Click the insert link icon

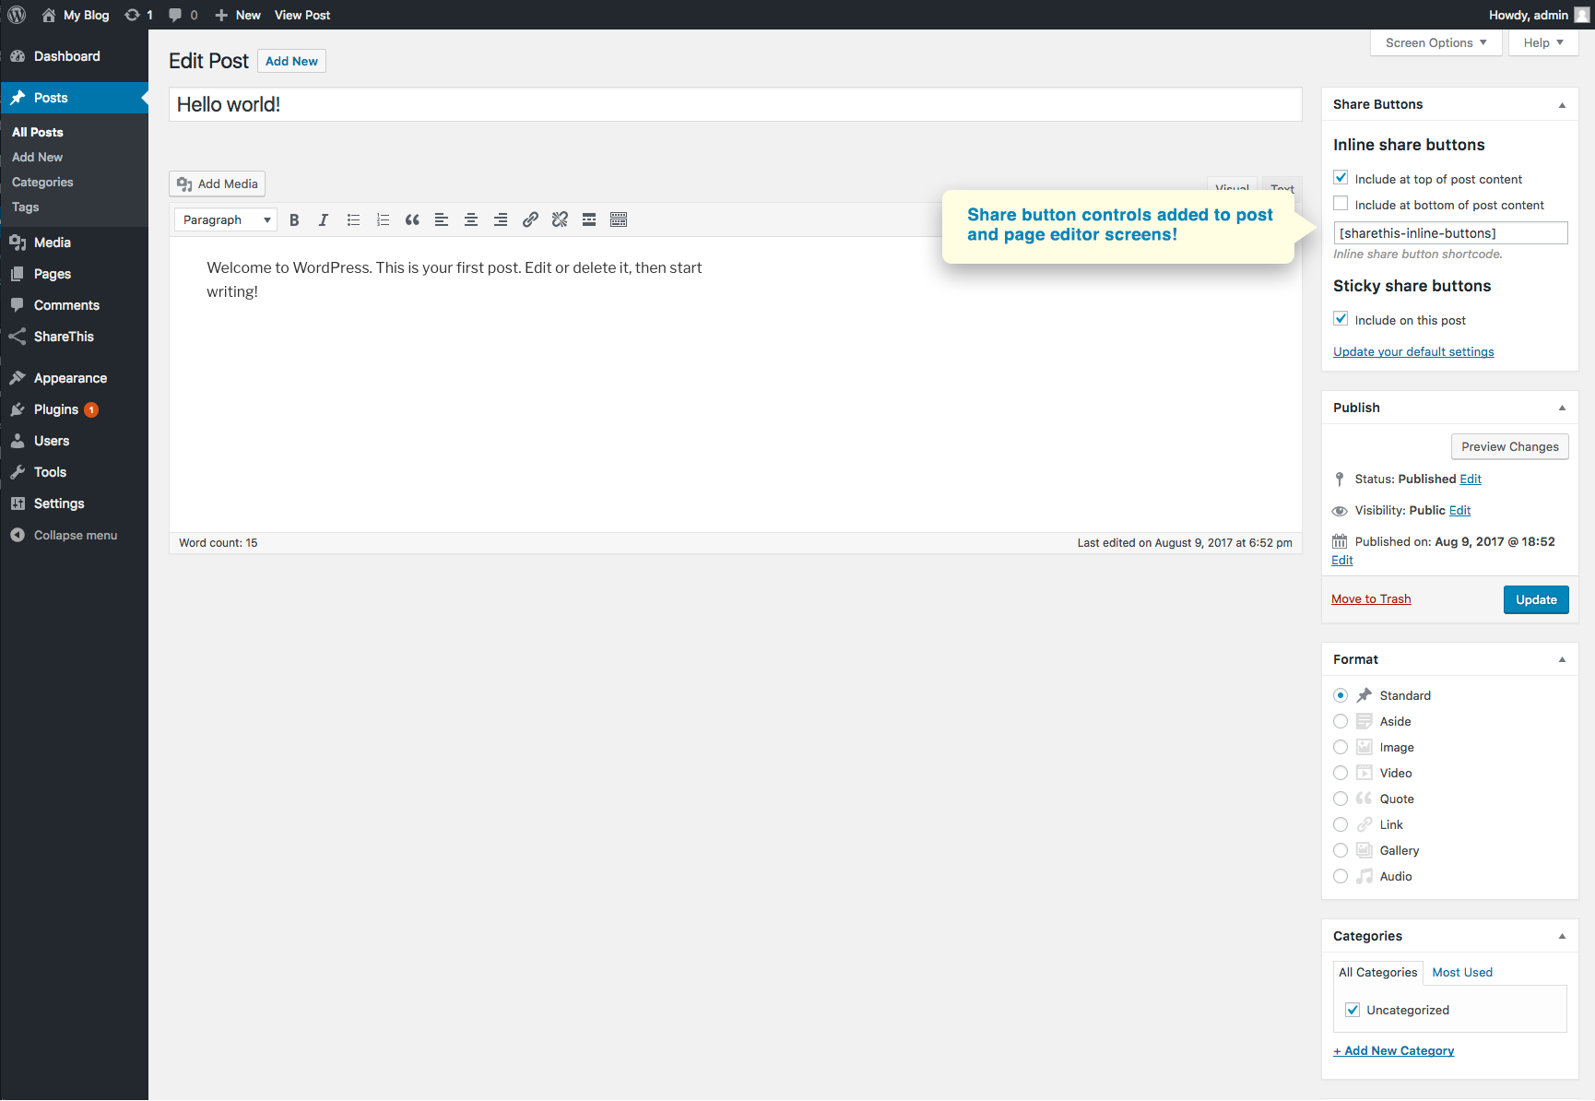[530, 219]
